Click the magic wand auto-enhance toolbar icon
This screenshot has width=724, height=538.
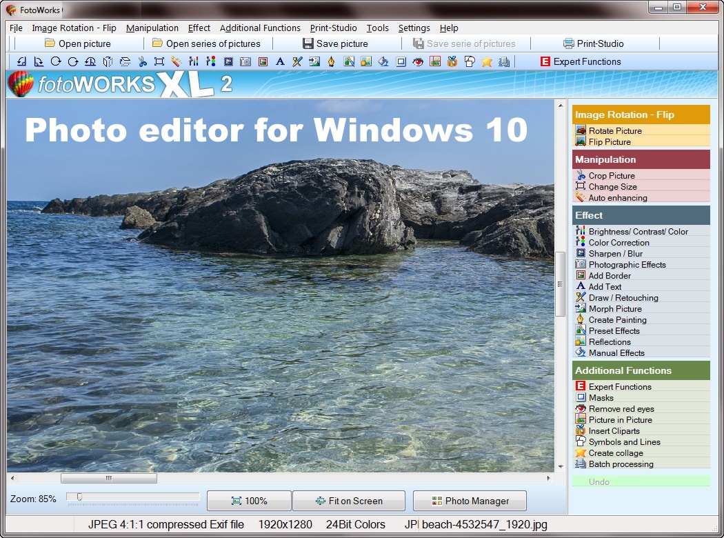pos(177,61)
